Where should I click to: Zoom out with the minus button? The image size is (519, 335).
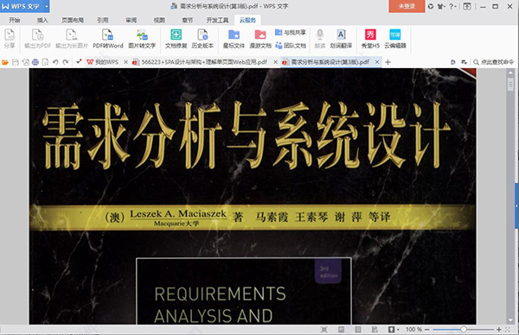pyautogui.click(x=427, y=329)
